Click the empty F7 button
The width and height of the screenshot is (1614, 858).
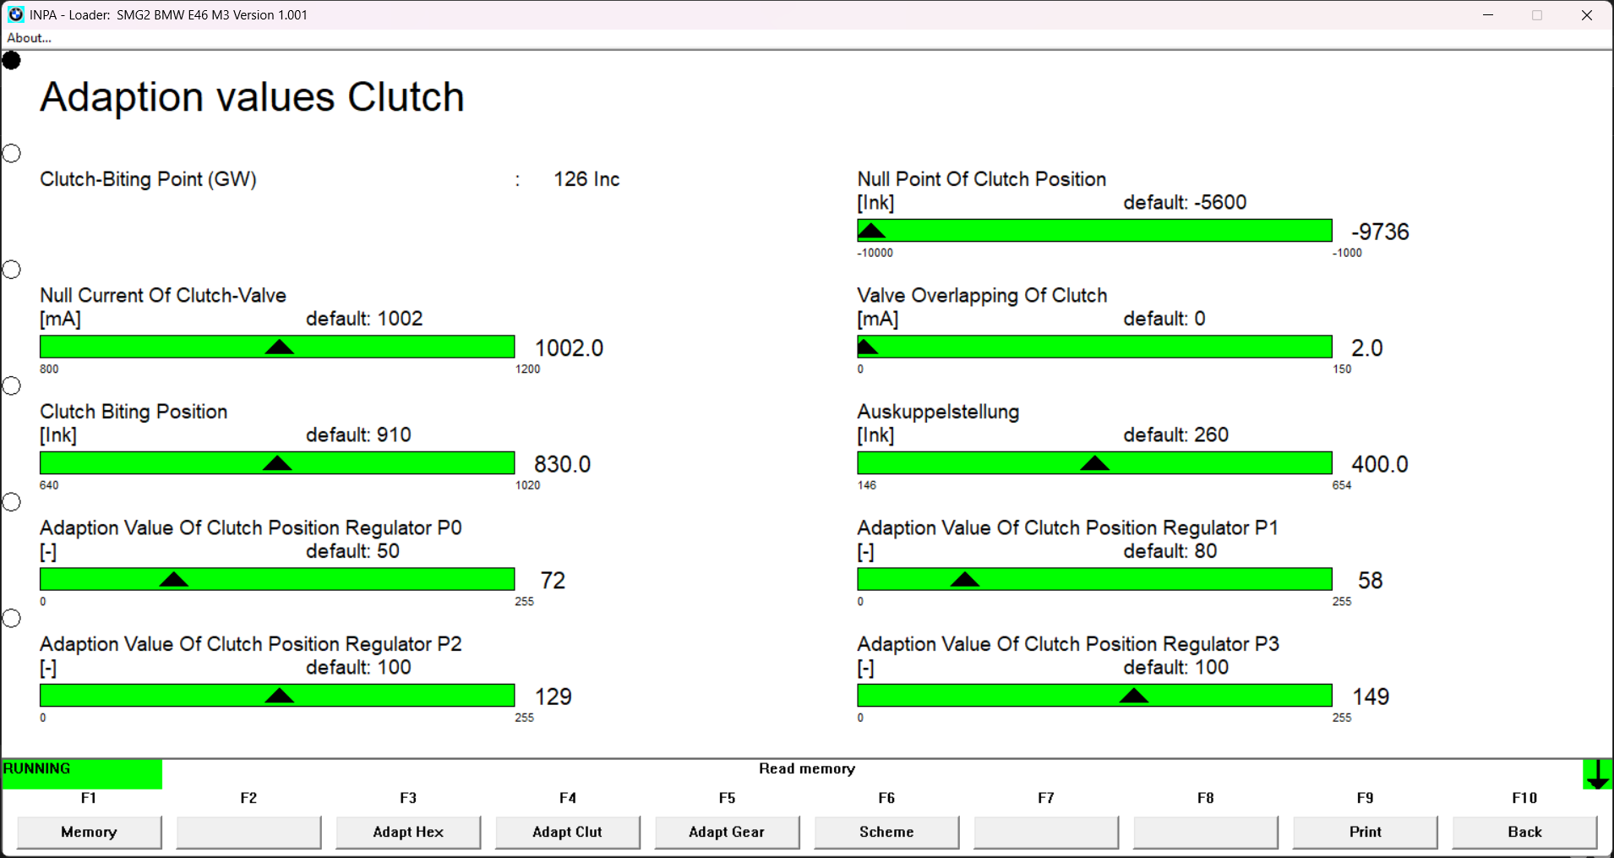click(1046, 832)
